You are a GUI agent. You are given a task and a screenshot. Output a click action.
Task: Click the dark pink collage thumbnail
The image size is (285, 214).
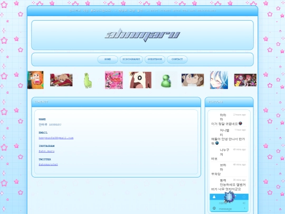tap(245, 80)
